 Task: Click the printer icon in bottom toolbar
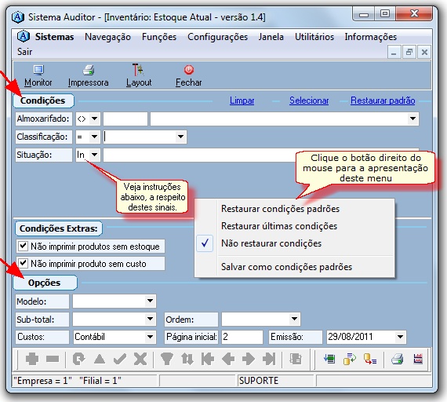click(x=397, y=359)
